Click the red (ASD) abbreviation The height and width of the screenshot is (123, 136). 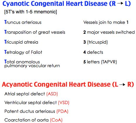(52, 94)
